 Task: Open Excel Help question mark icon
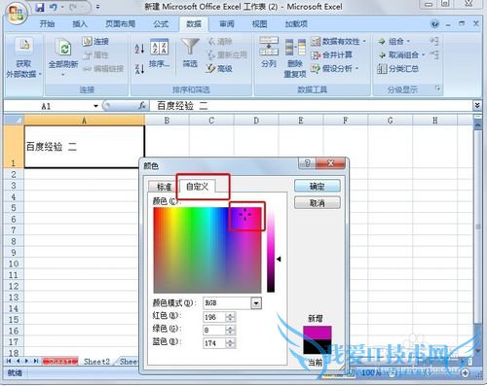pos(435,24)
